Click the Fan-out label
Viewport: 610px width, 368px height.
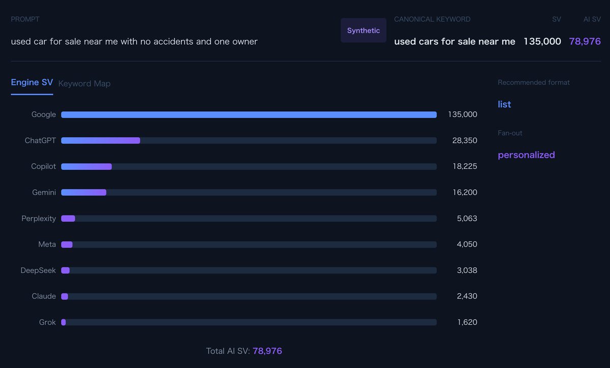coord(510,133)
